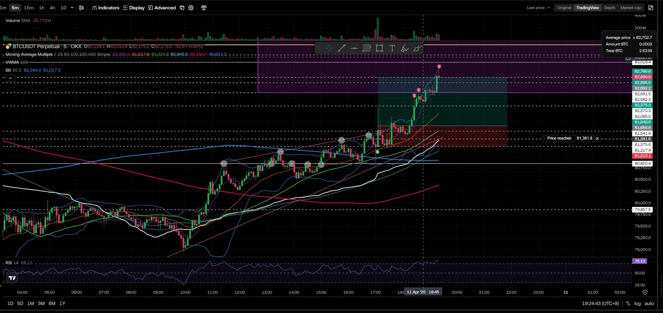The width and height of the screenshot is (663, 313).
Task: Switch to the 1D timeframe
Action: [x=64, y=8]
